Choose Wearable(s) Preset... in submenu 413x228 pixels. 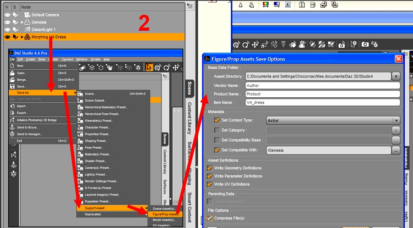(113, 121)
